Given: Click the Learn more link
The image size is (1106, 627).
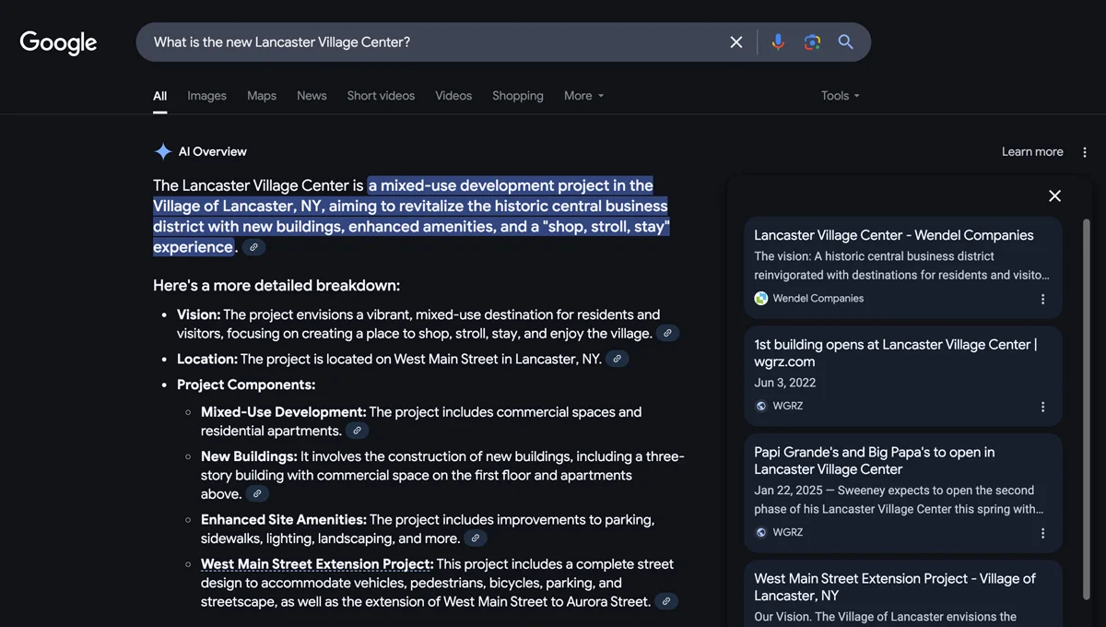Looking at the screenshot, I should [1032, 152].
